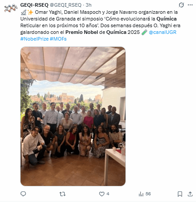
Task: Open the #MOFs hashtag
Action: point(58,39)
